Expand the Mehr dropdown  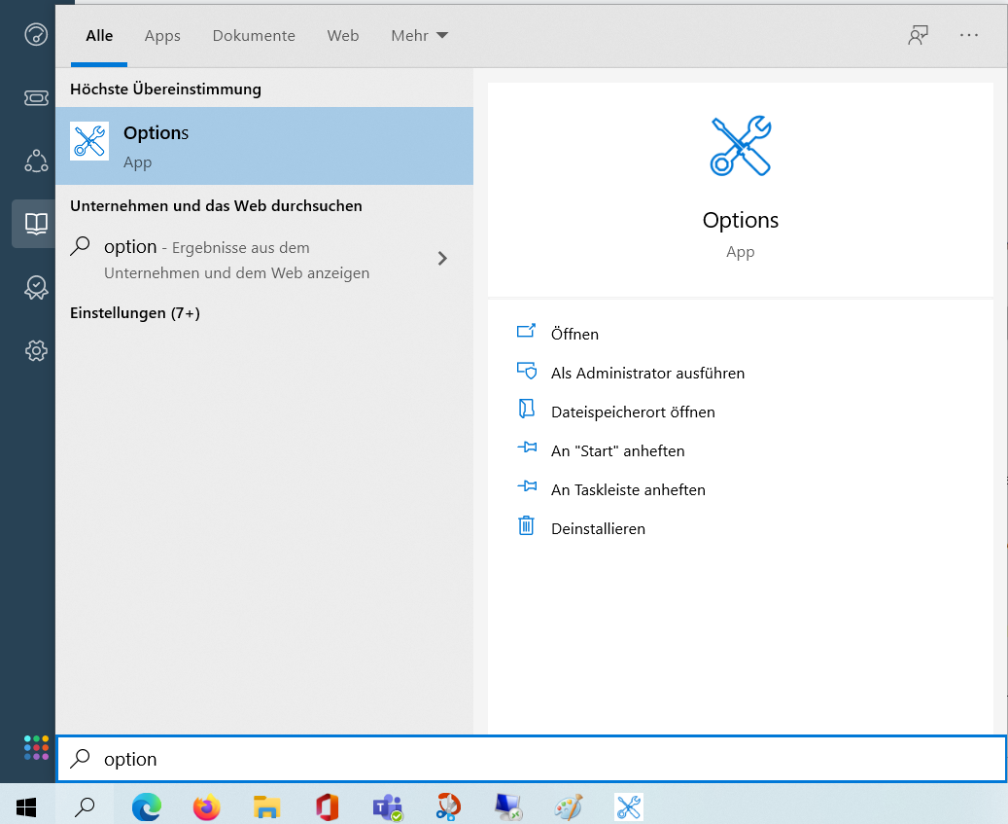coord(419,35)
